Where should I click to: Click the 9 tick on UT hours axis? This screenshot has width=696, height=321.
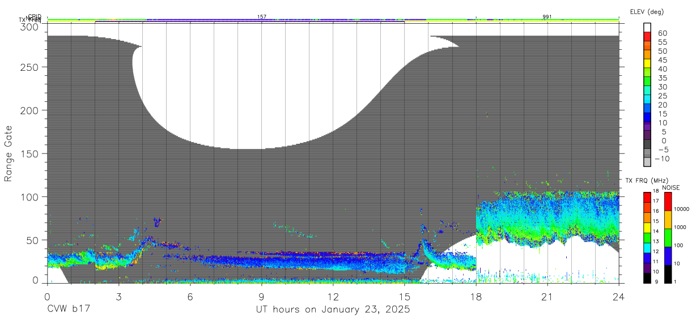(x=262, y=297)
